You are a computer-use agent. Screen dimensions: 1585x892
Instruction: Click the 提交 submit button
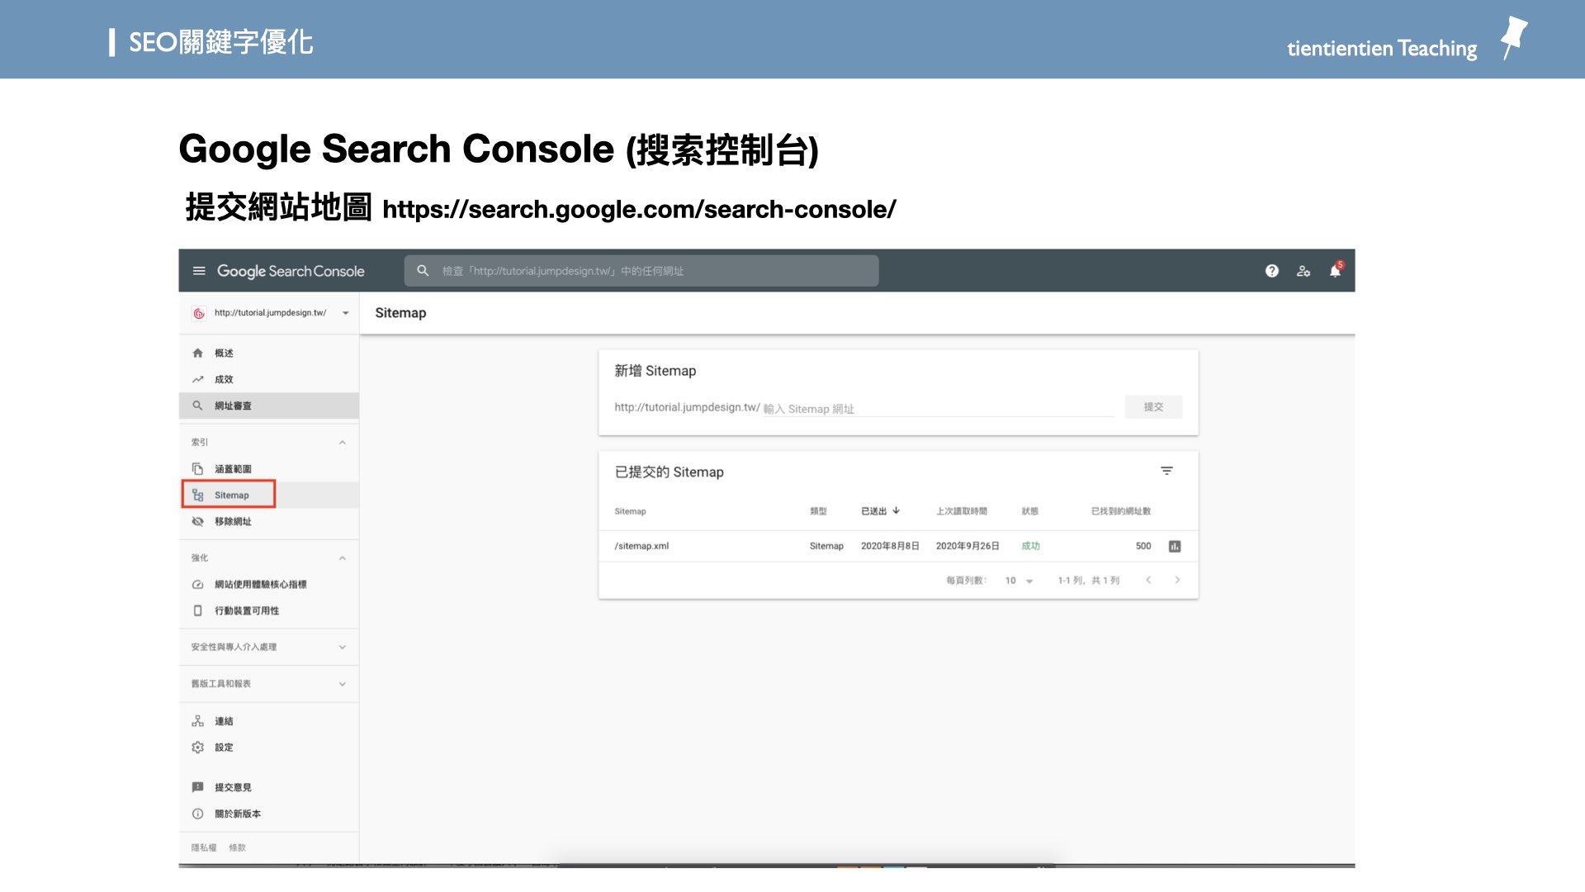click(x=1153, y=406)
